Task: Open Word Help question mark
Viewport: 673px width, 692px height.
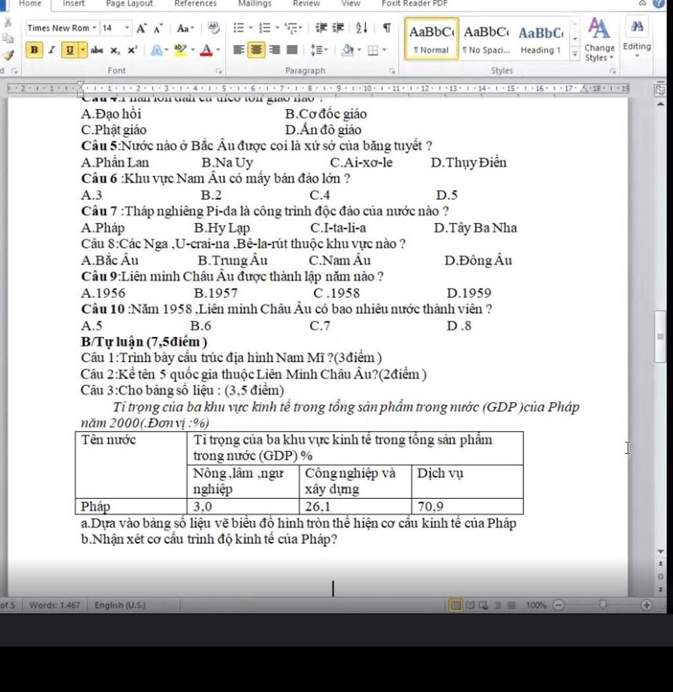Action: point(659,3)
